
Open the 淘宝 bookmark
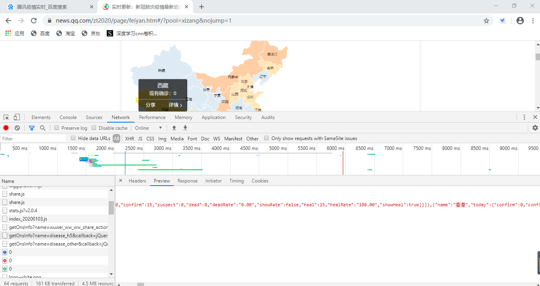(x=65, y=33)
